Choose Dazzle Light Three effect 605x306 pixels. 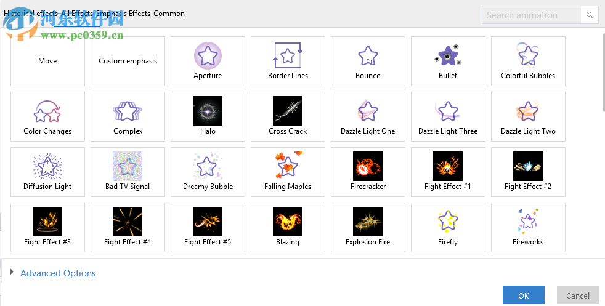(x=448, y=117)
